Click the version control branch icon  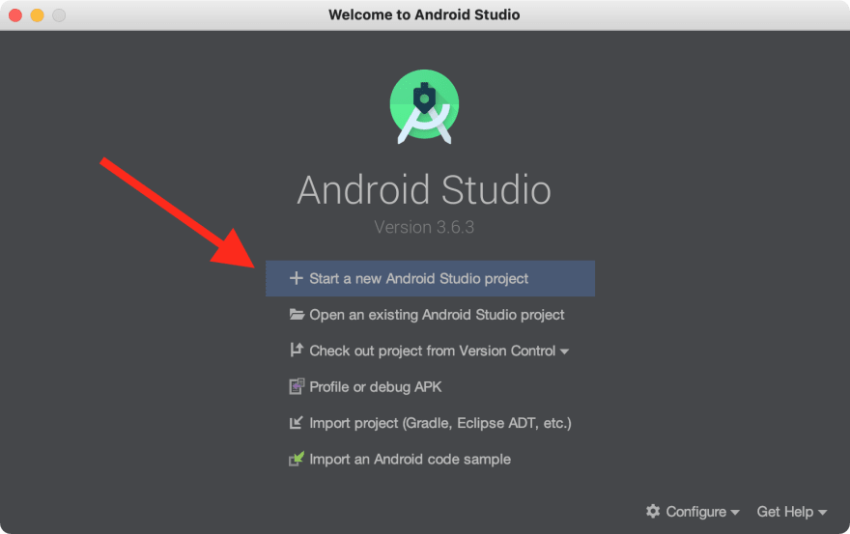click(x=296, y=351)
